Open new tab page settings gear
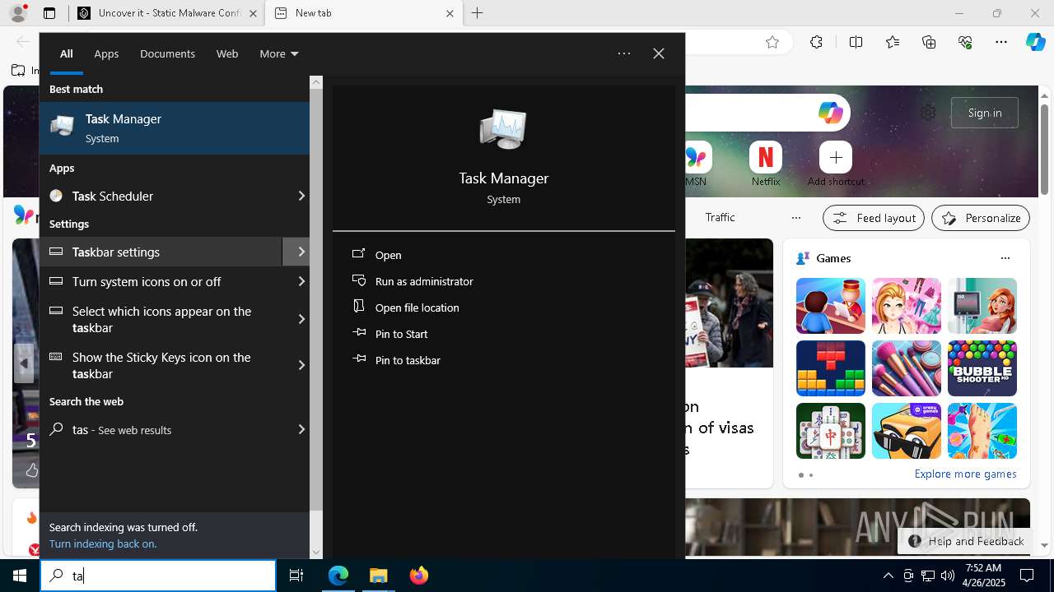 coord(928,113)
